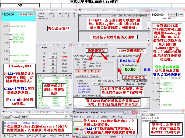Click the BYE telnet button
Viewport: 185px width, 138px height.
[x=6, y=136]
